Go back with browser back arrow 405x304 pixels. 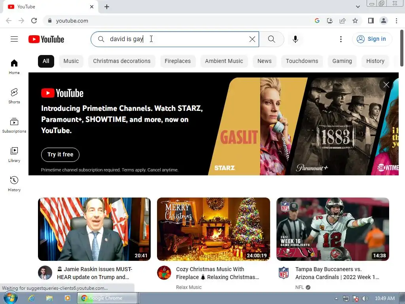coord(9,21)
